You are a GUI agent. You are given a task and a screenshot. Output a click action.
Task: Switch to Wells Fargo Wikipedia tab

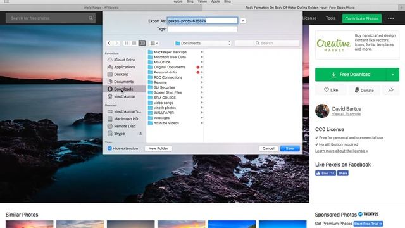[101, 8]
